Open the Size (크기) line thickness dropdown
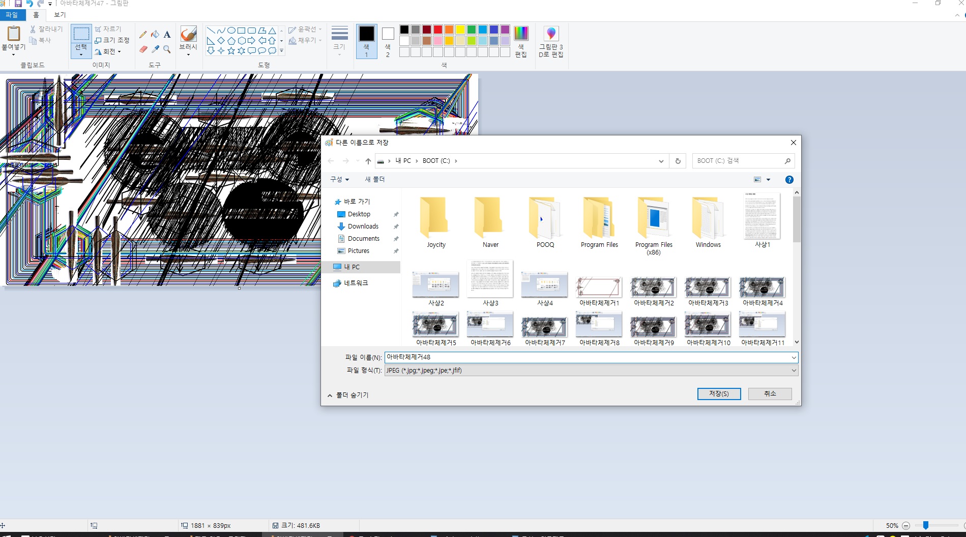966x537 pixels. [x=339, y=41]
